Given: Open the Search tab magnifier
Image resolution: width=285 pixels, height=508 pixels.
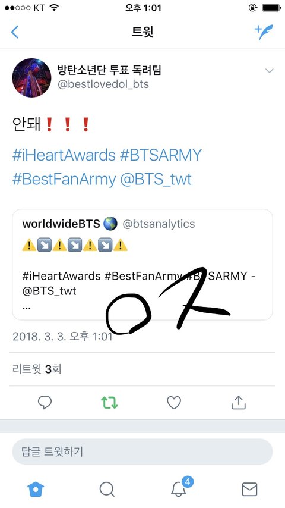Looking at the screenshot, I should (107, 489).
